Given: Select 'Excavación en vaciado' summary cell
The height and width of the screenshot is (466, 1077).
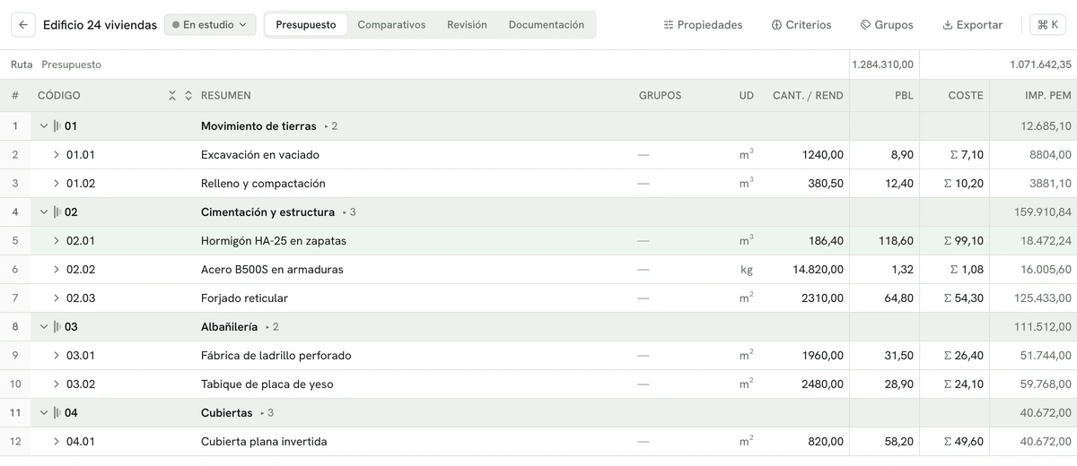Looking at the screenshot, I should [x=260, y=155].
